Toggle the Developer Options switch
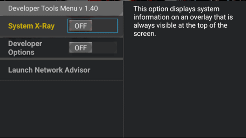The width and height of the screenshot is (246, 138). click(x=93, y=48)
